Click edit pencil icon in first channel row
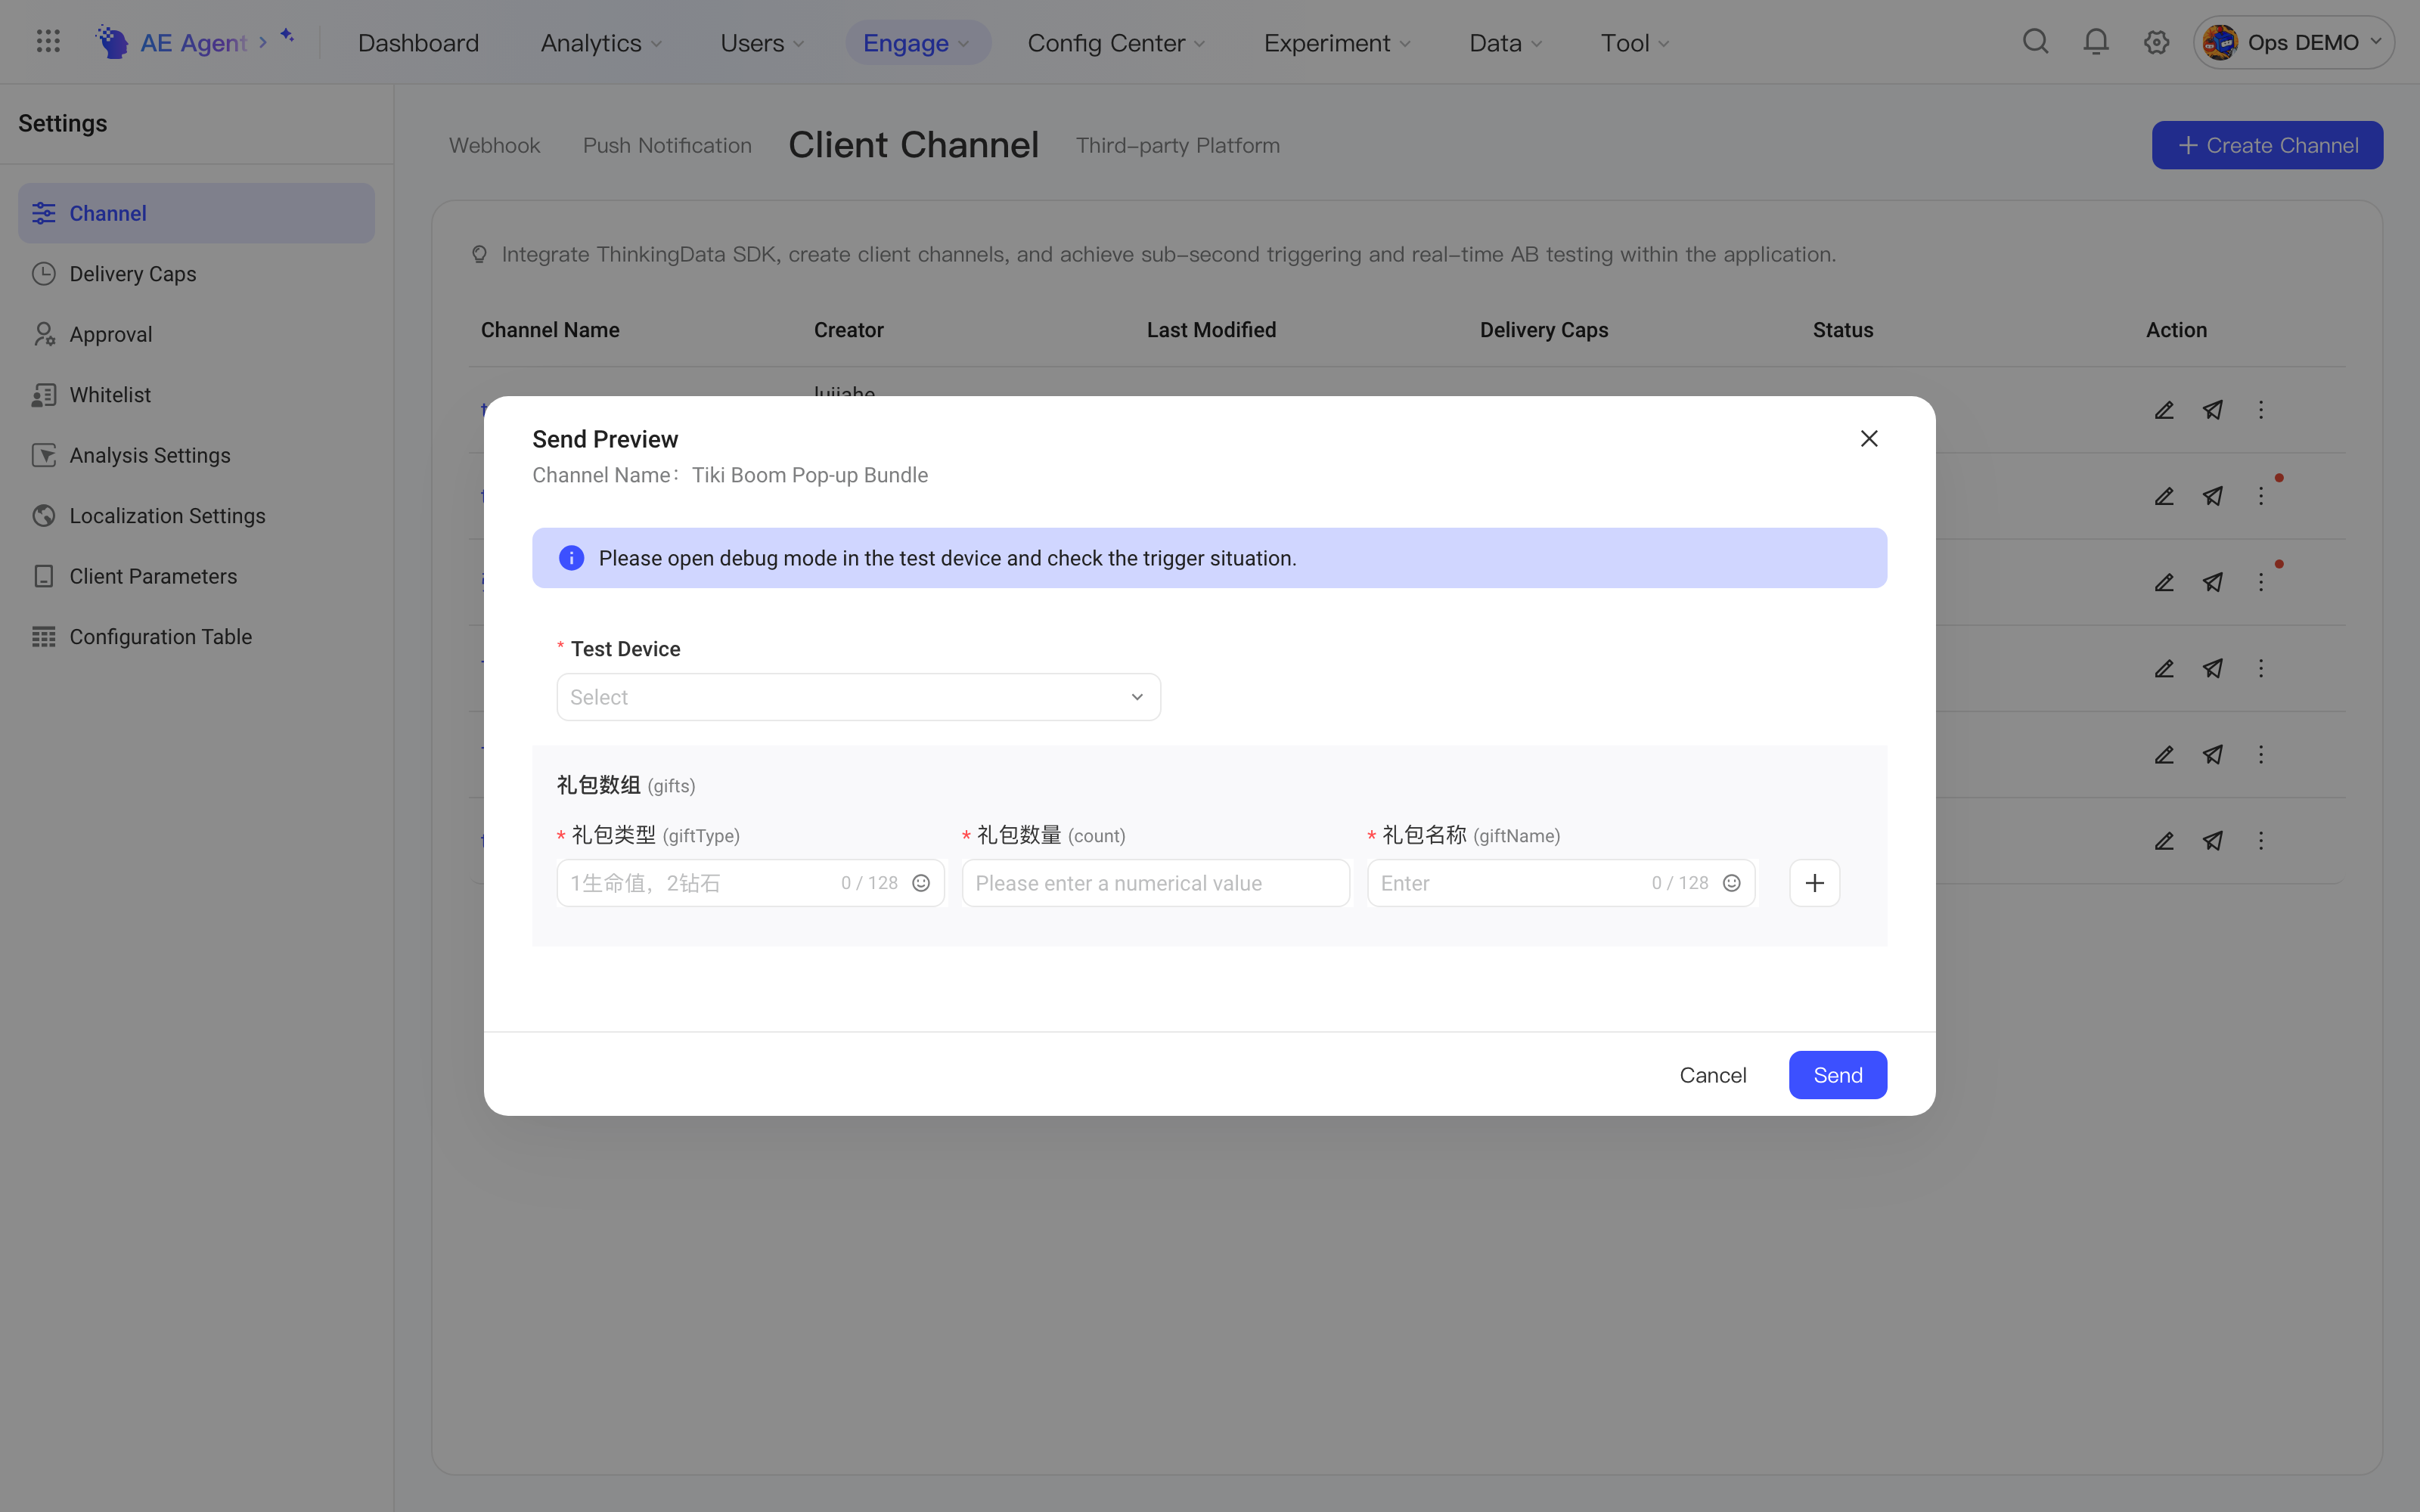 2164,410
